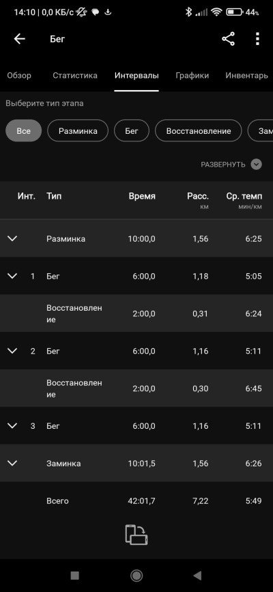Tap the rotate screen orientation icon
This screenshot has width=273, height=592.
click(x=136, y=535)
